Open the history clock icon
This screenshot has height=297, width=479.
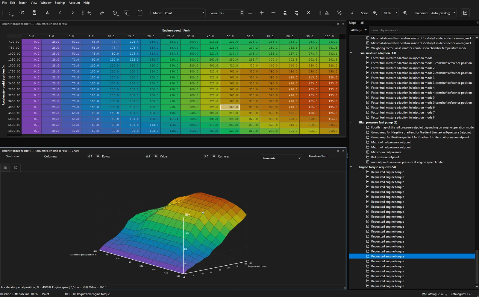[115, 13]
